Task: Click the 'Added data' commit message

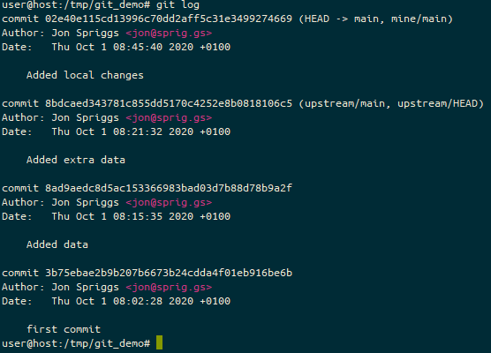Action: pos(57,244)
